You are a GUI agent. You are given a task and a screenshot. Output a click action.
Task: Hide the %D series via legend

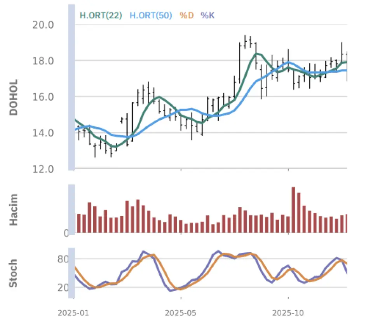pyautogui.click(x=186, y=16)
